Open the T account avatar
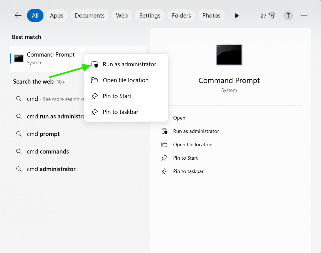321x253 pixels. [288, 16]
